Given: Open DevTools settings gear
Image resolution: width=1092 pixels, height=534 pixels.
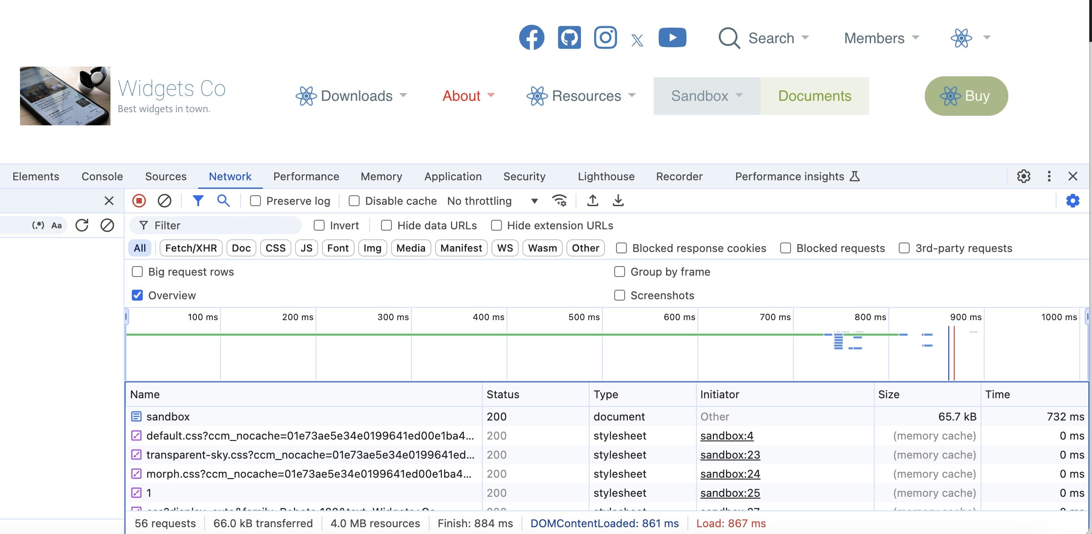Looking at the screenshot, I should coord(1023,176).
